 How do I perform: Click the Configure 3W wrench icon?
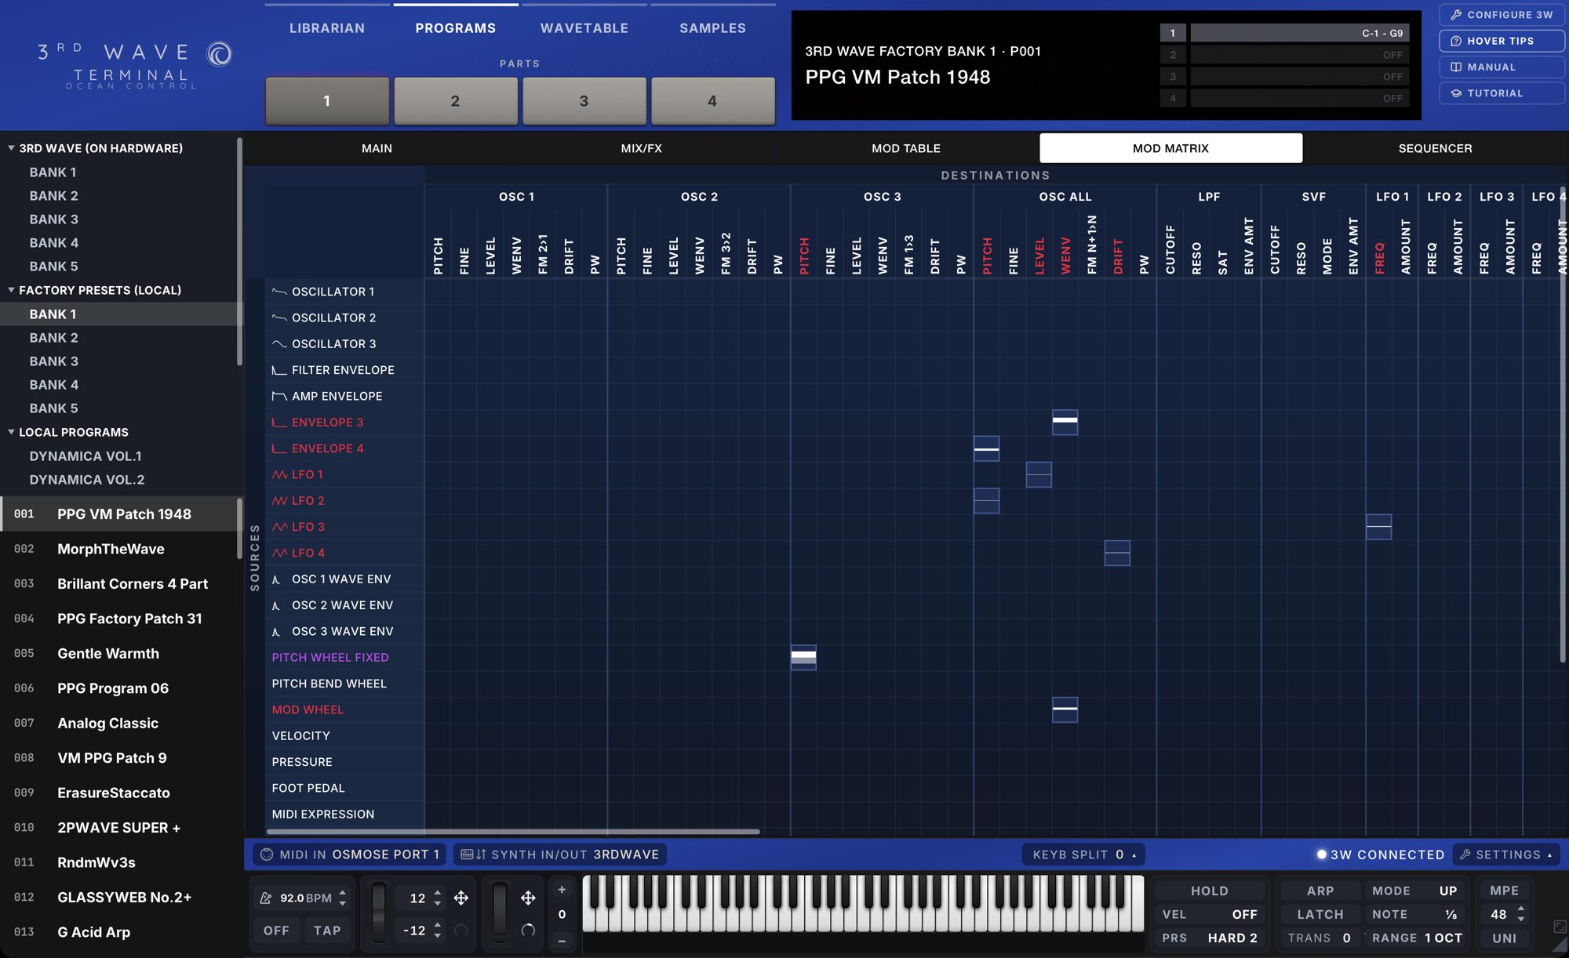coord(1456,15)
